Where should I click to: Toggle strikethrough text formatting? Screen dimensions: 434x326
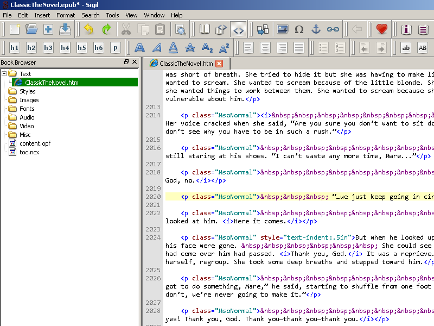190,48
